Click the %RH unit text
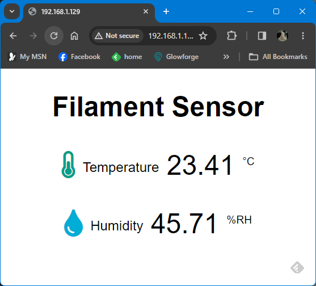The height and width of the screenshot is (286, 316). pyautogui.click(x=239, y=220)
